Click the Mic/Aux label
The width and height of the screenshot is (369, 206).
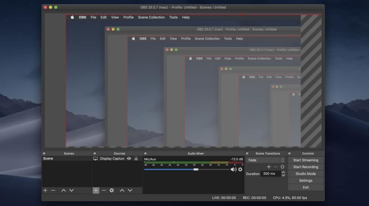[150, 159]
